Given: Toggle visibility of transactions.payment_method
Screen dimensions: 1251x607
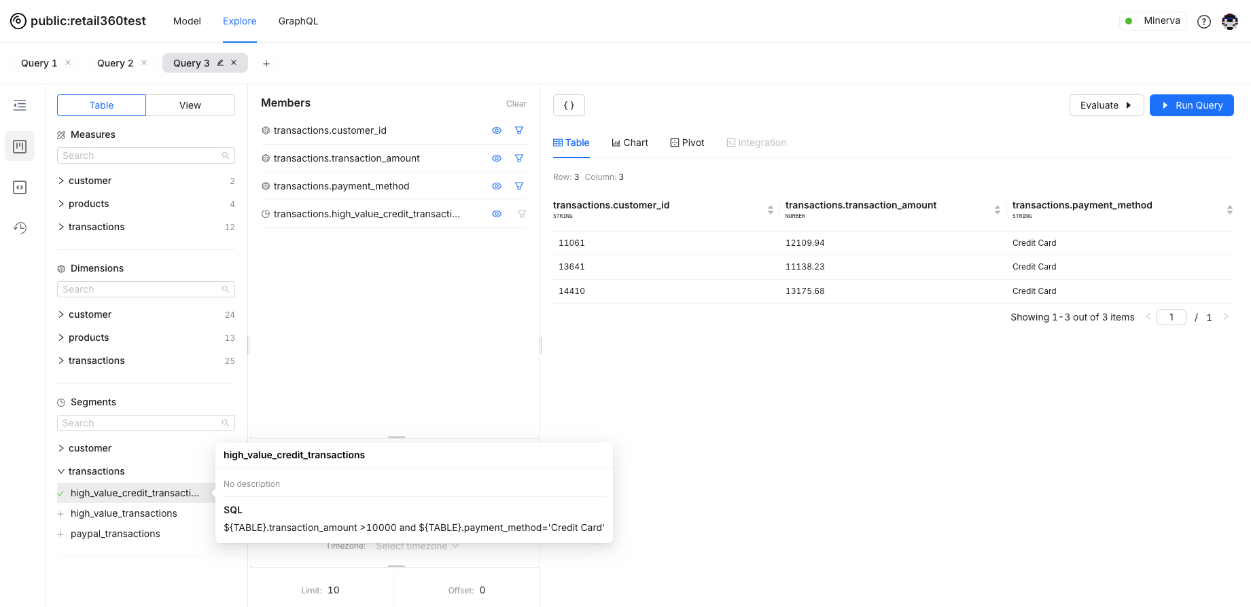Looking at the screenshot, I should point(497,186).
